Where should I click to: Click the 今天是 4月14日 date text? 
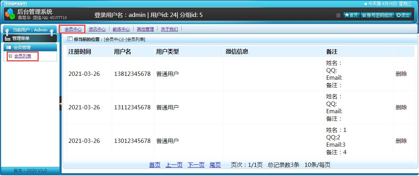[x=390, y=4]
